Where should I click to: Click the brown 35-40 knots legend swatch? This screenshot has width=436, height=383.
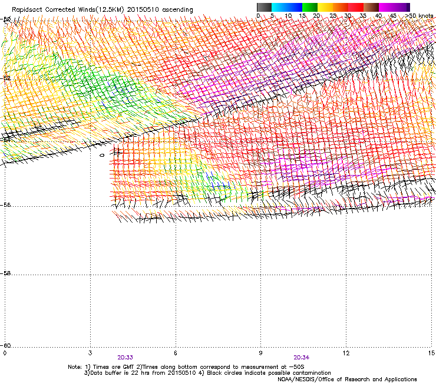pyautogui.click(x=371, y=7)
